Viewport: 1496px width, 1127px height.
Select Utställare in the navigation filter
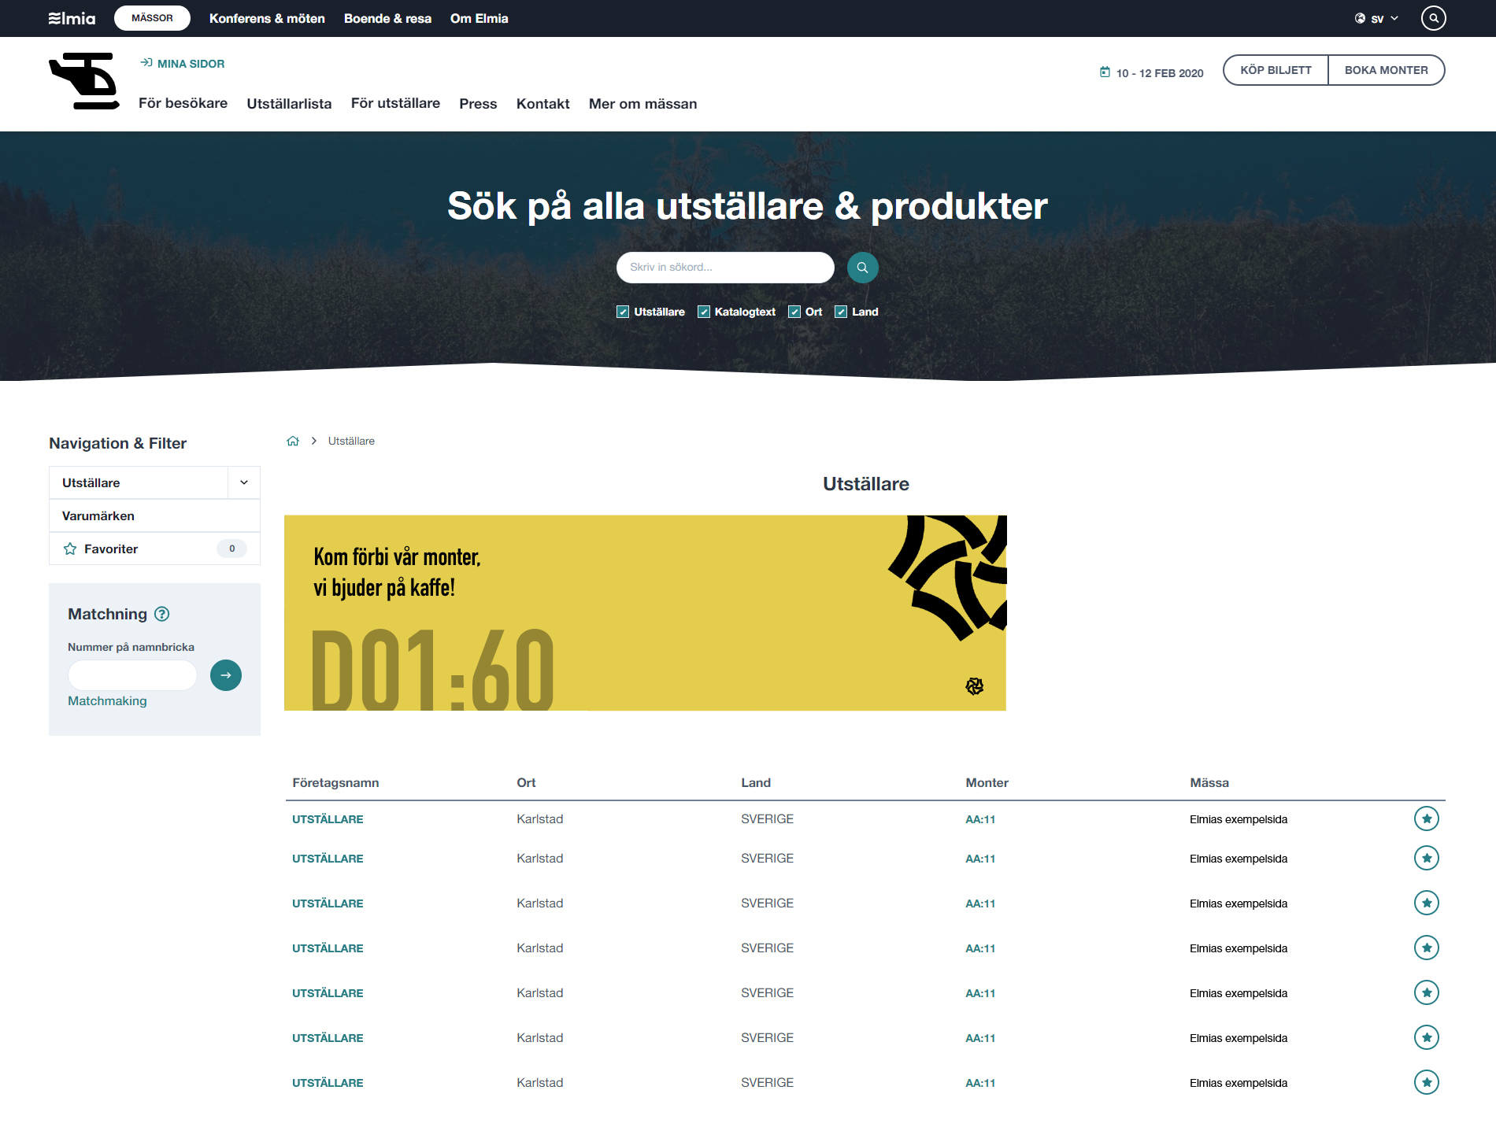tap(139, 482)
